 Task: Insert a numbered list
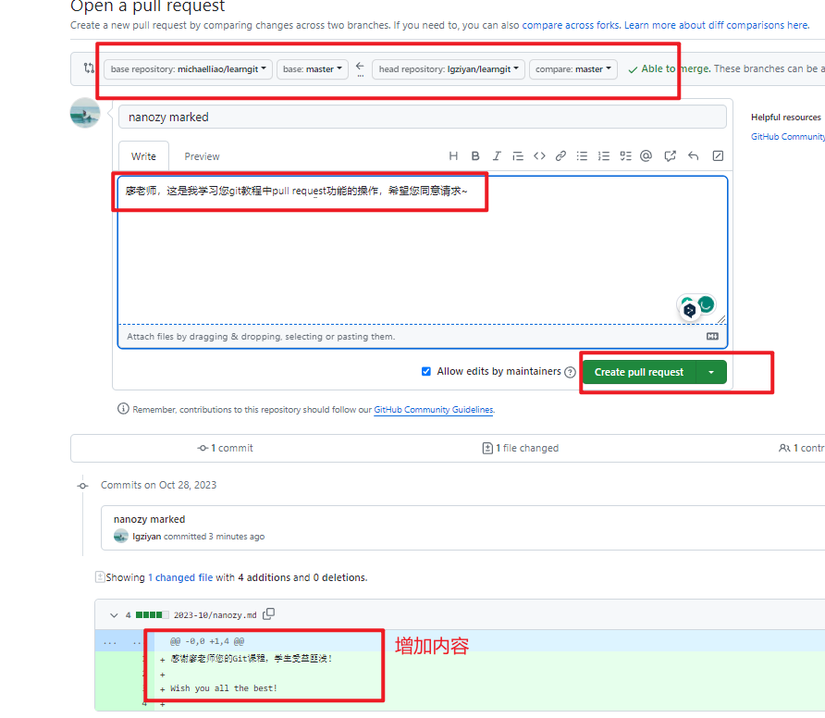(604, 155)
